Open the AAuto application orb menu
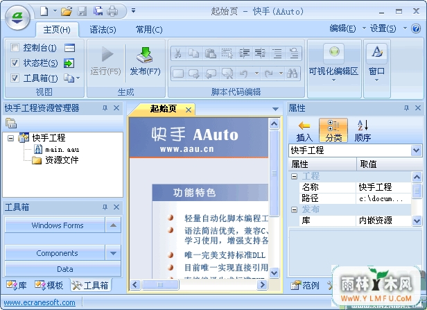The width and height of the screenshot is (427, 310). (18, 17)
